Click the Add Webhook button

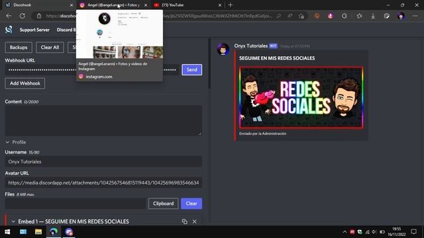(x=25, y=83)
